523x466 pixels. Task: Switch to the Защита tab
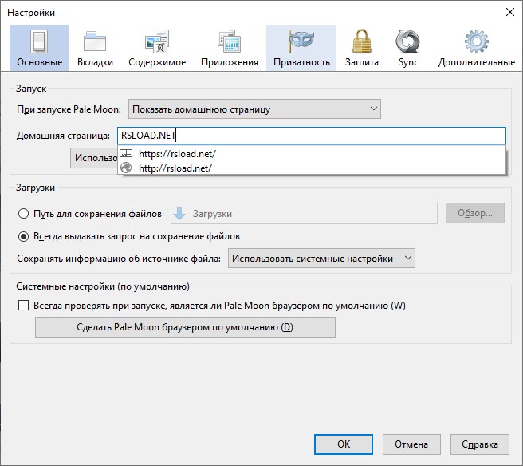(362, 48)
